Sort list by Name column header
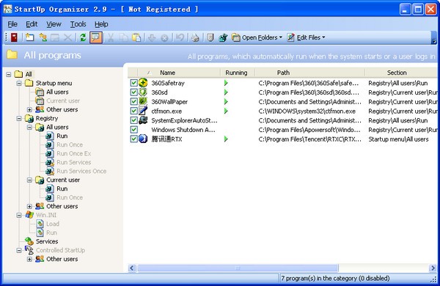This screenshot has width=440, height=286. click(x=179, y=73)
